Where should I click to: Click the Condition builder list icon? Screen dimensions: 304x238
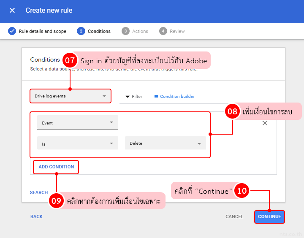pyautogui.click(x=156, y=97)
